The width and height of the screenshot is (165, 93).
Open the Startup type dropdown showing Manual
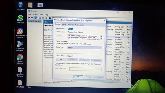click(85, 48)
